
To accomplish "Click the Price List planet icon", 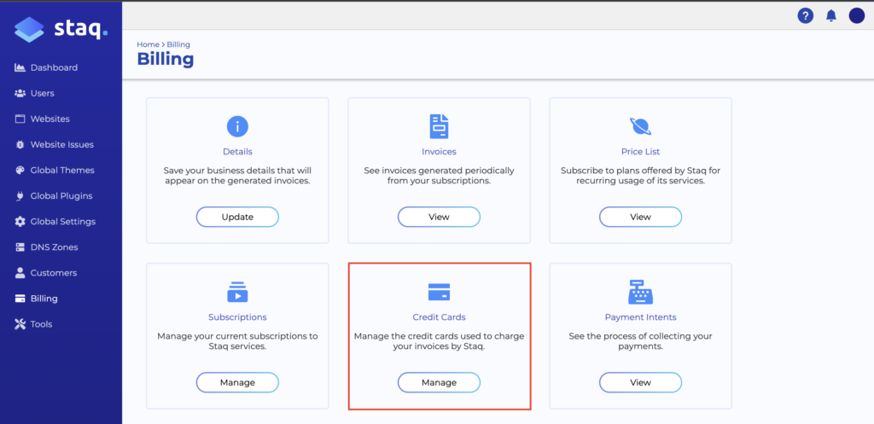I will 640,126.
